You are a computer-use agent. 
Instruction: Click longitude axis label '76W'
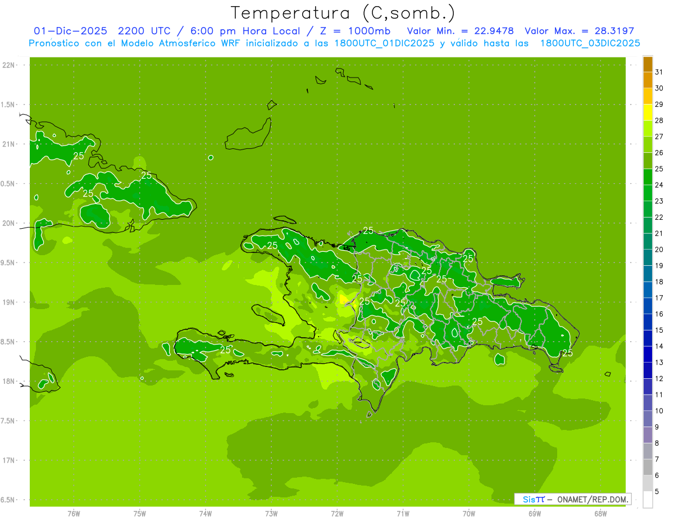pyautogui.click(x=74, y=513)
